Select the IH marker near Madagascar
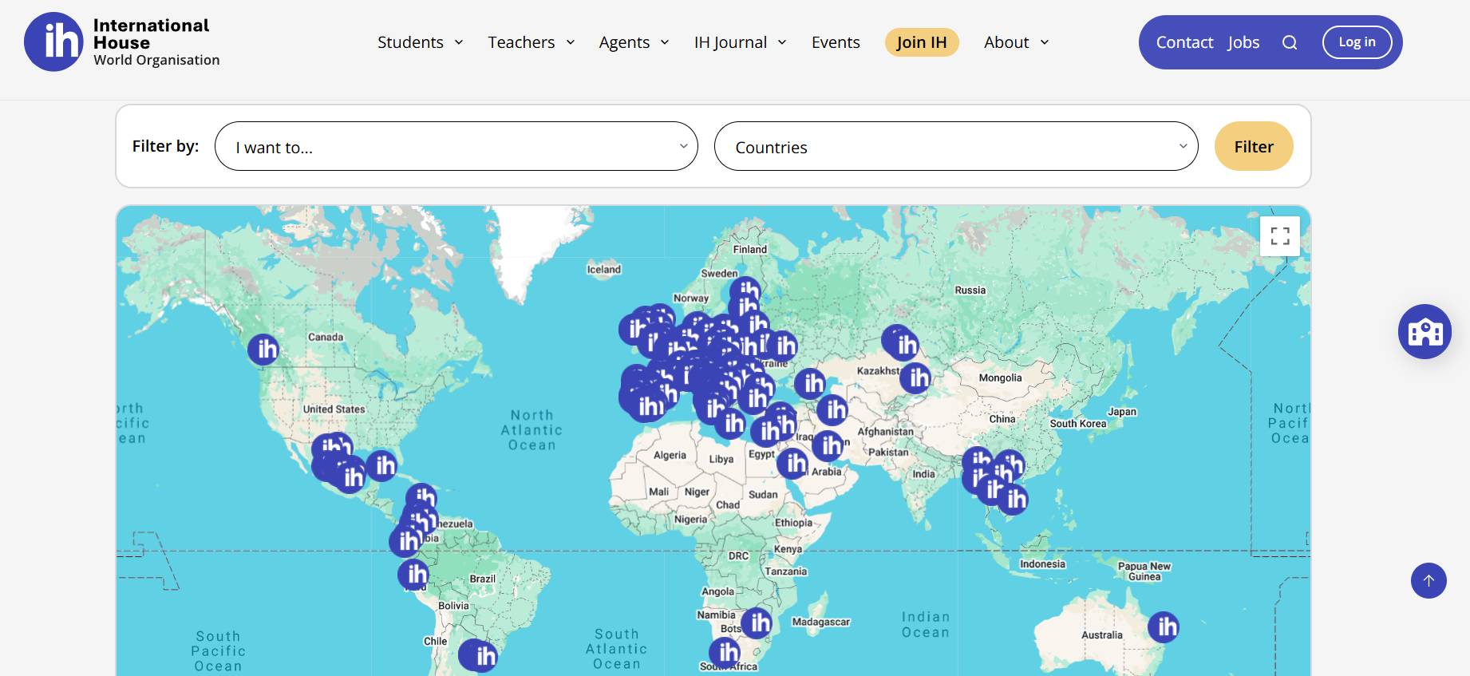Image resolution: width=1470 pixels, height=676 pixels. 757,623
